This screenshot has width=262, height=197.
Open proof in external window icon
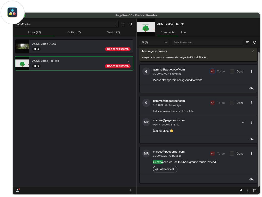point(255,191)
